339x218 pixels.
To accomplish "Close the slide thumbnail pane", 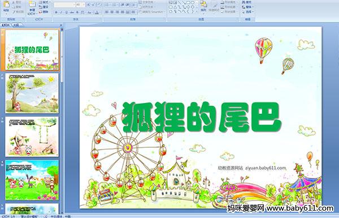I will pos(61,25).
